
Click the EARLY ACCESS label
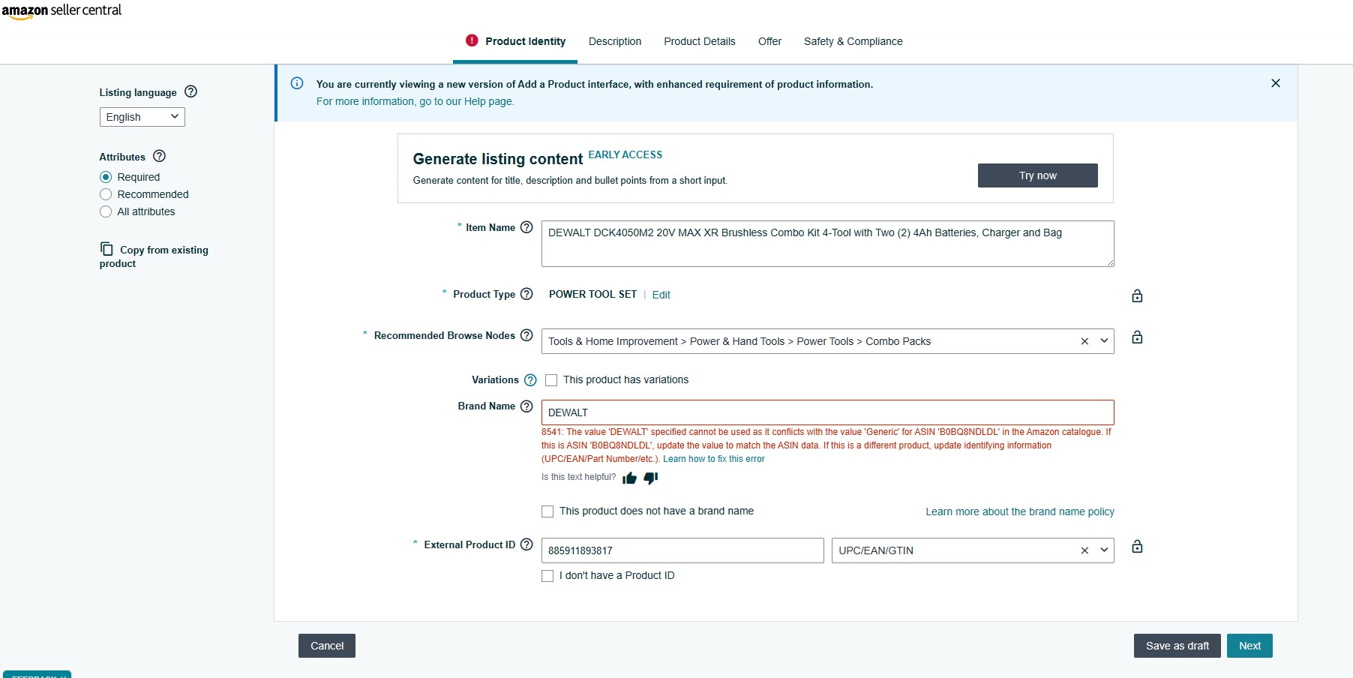(625, 154)
